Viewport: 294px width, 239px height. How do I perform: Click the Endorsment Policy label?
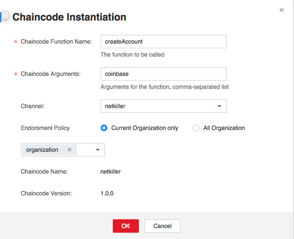tap(45, 128)
